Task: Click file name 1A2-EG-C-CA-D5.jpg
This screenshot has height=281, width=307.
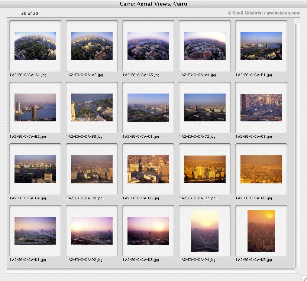Action: 254,260
